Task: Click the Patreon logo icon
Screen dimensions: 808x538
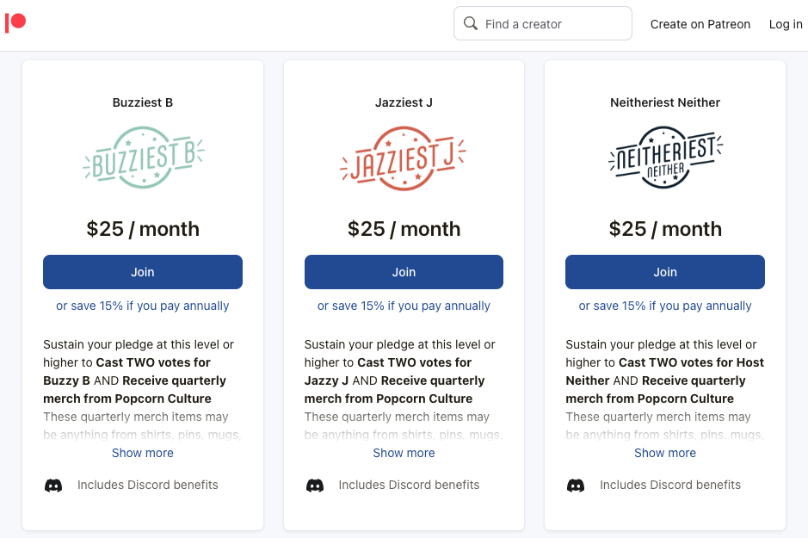Action: coord(15,23)
